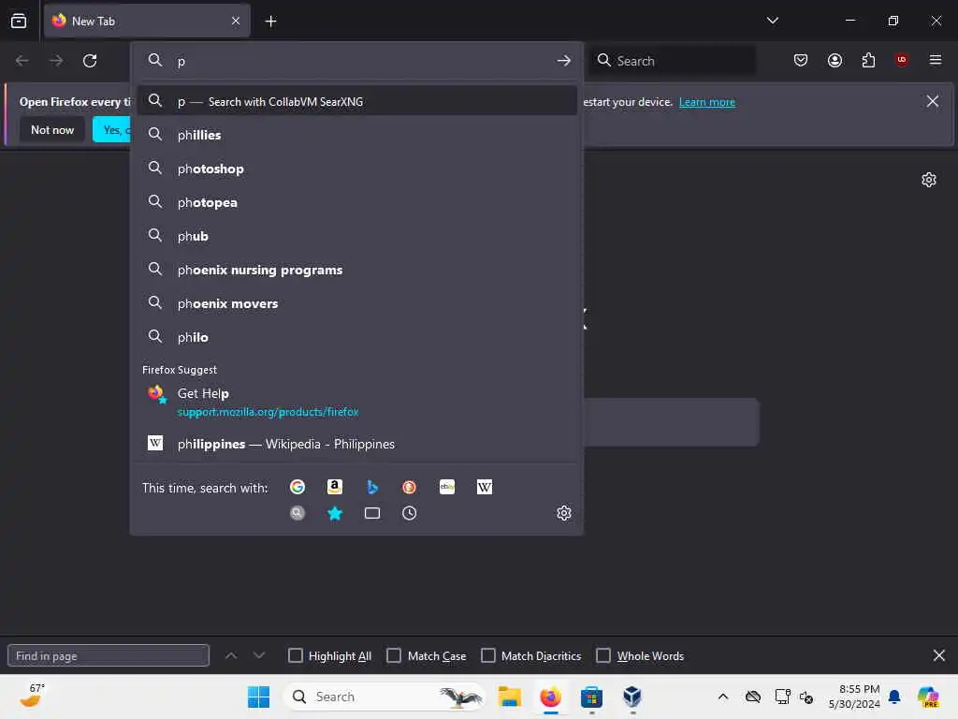The image size is (958, 719).
Task: Open the Learn more link
Action: [x=707, y=102]
